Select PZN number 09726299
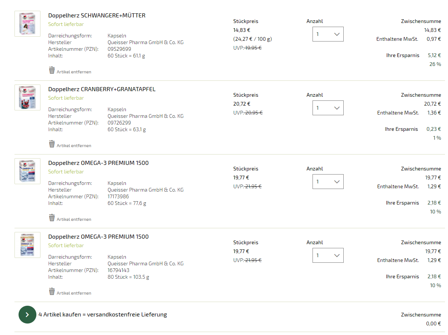Viewport: 448px width, 335px height. 119,123
